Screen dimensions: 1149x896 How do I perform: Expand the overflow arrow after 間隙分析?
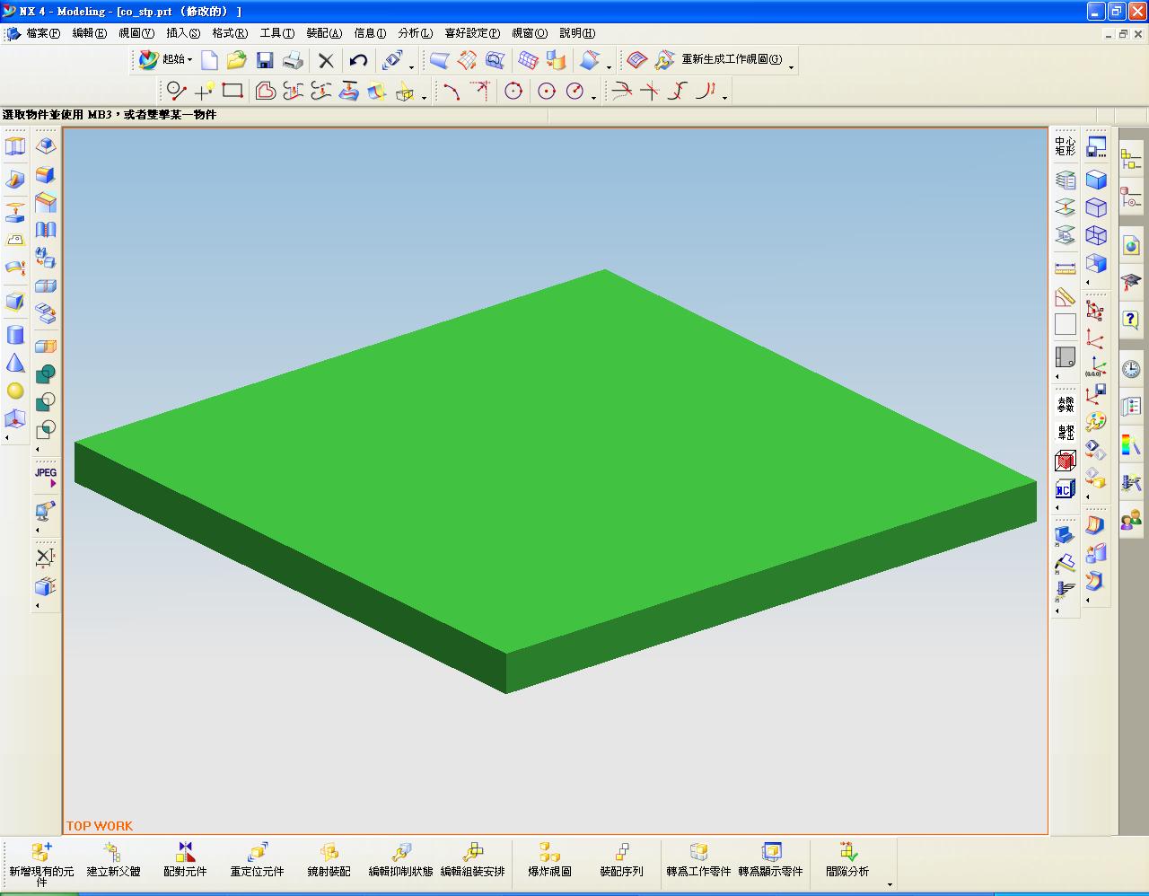tap(890, 883)
